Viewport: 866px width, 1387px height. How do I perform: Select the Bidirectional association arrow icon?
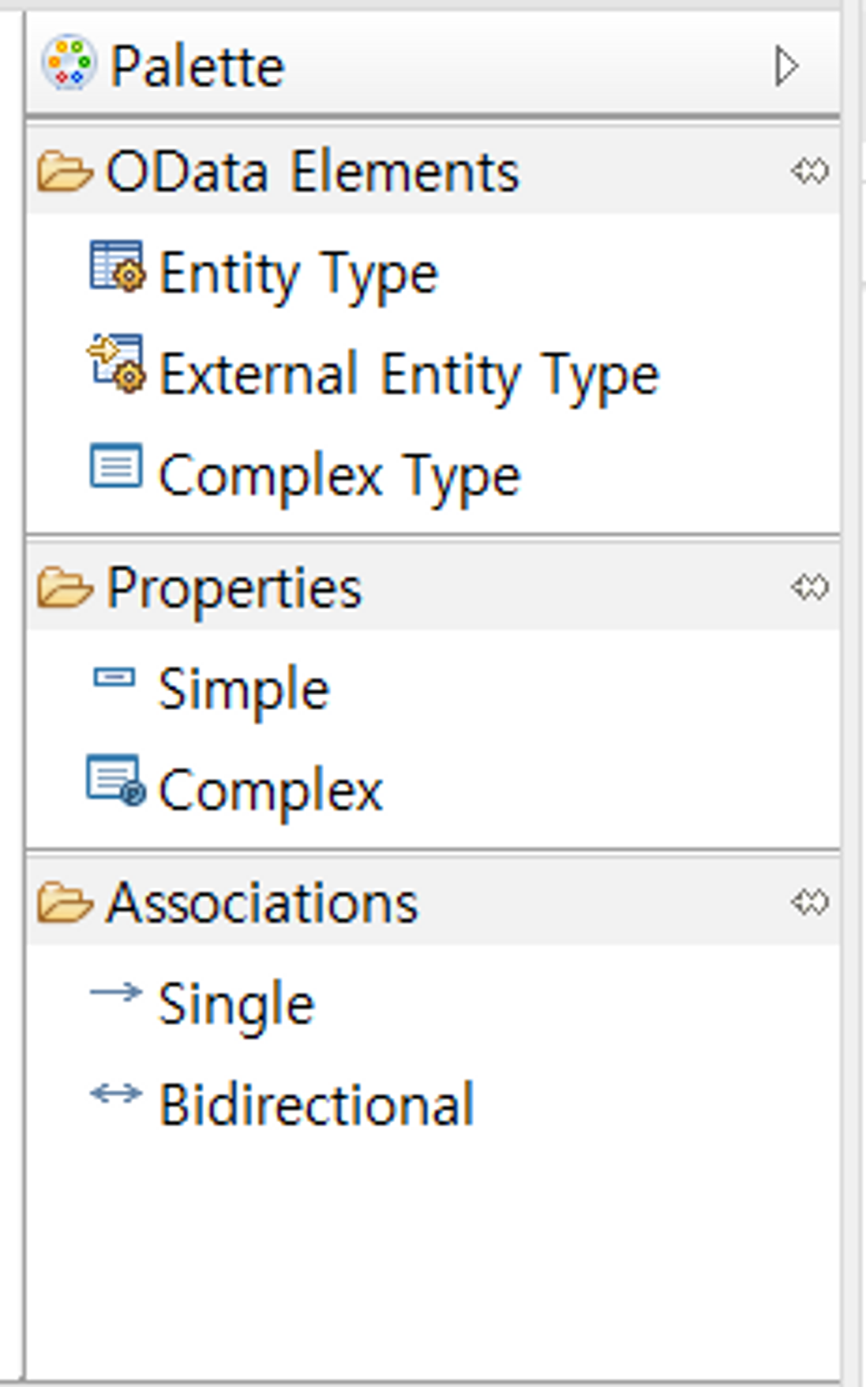[116, 1093]
